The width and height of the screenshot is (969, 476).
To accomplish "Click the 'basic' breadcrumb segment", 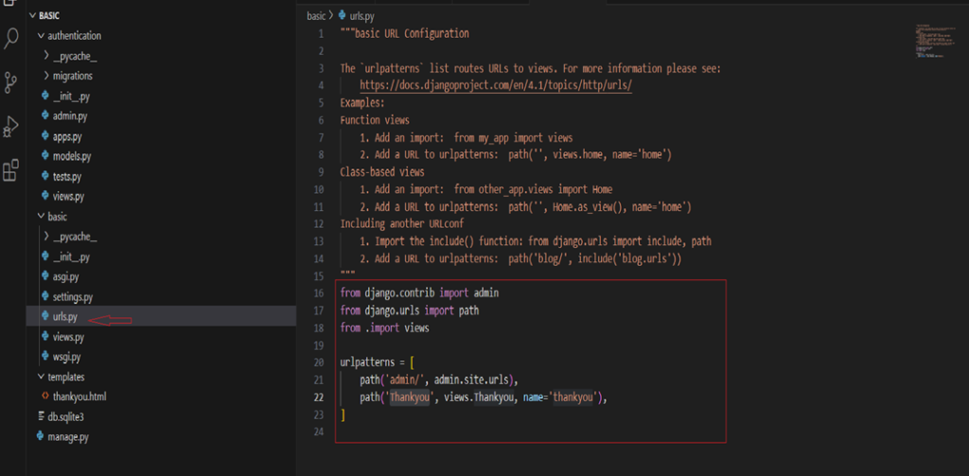I will pos(317,16).
